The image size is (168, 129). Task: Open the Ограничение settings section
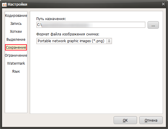click(x=16, y=55)
